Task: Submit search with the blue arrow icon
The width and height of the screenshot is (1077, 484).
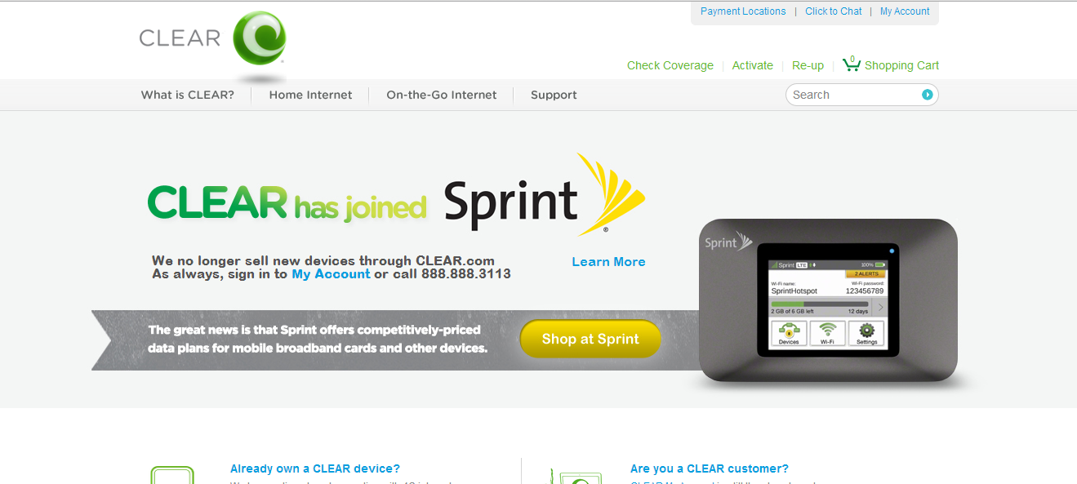Action: pyautogui.click(x=927, y=95)
